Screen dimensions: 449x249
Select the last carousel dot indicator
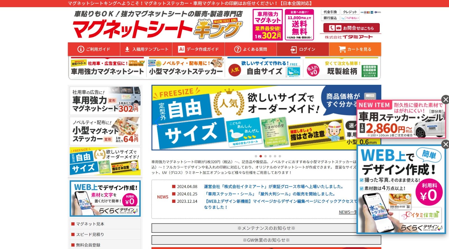click(x=280, y=156)
